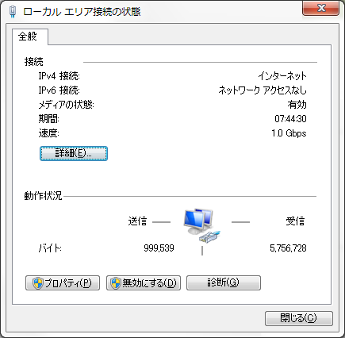Close window with red X button
The image size is (345, 338).
pos(320,9)
